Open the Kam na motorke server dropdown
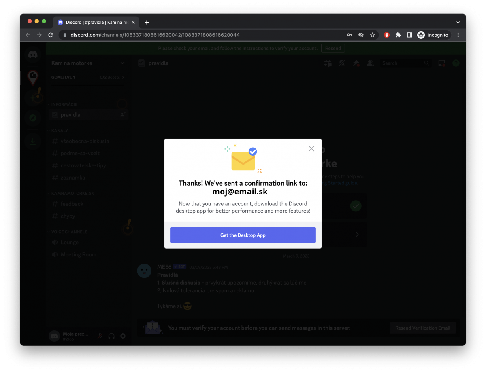The width and height of the screenshot is (486, 372). (88, 63)
